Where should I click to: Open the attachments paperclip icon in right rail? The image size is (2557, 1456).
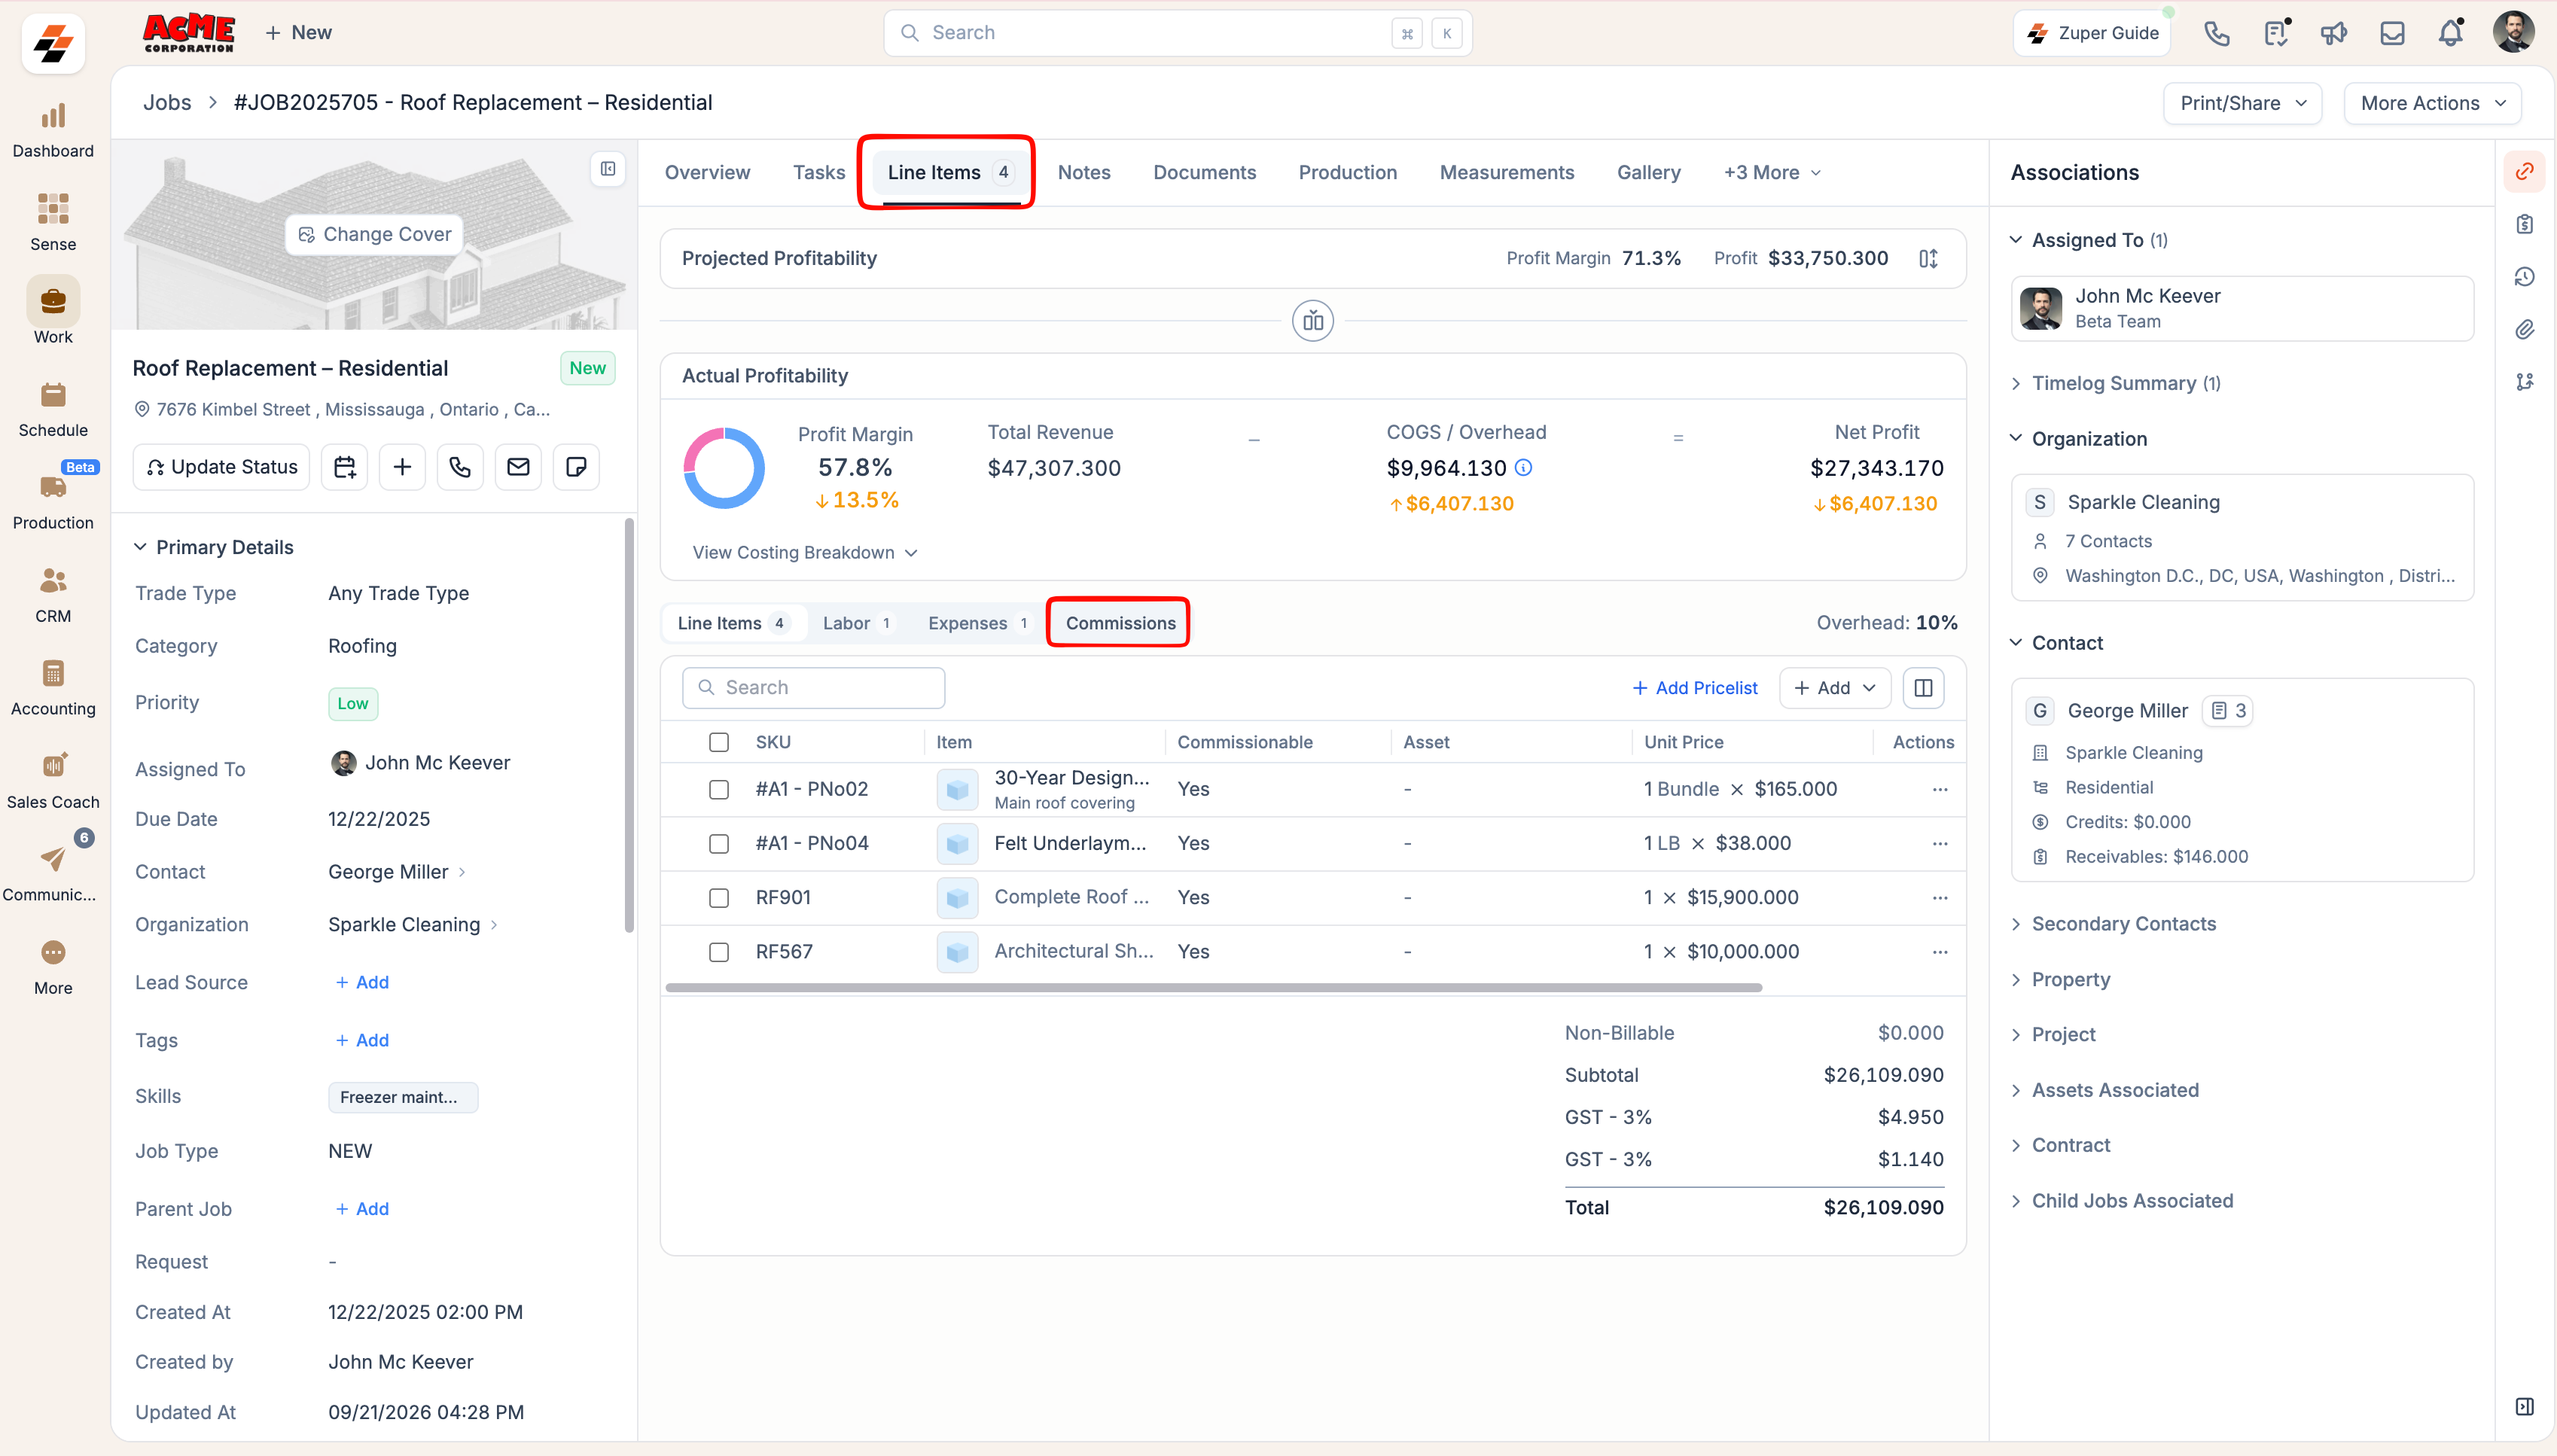point(2524,329)
